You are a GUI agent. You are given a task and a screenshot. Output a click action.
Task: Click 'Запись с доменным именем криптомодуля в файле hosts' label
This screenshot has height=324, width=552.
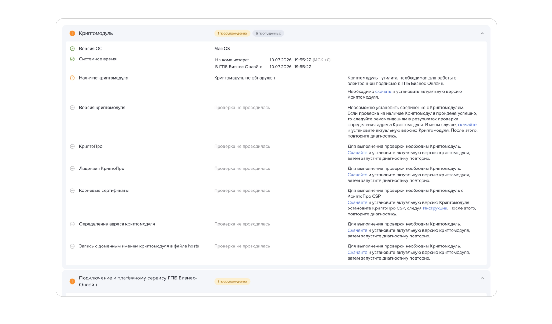(139, 246)
